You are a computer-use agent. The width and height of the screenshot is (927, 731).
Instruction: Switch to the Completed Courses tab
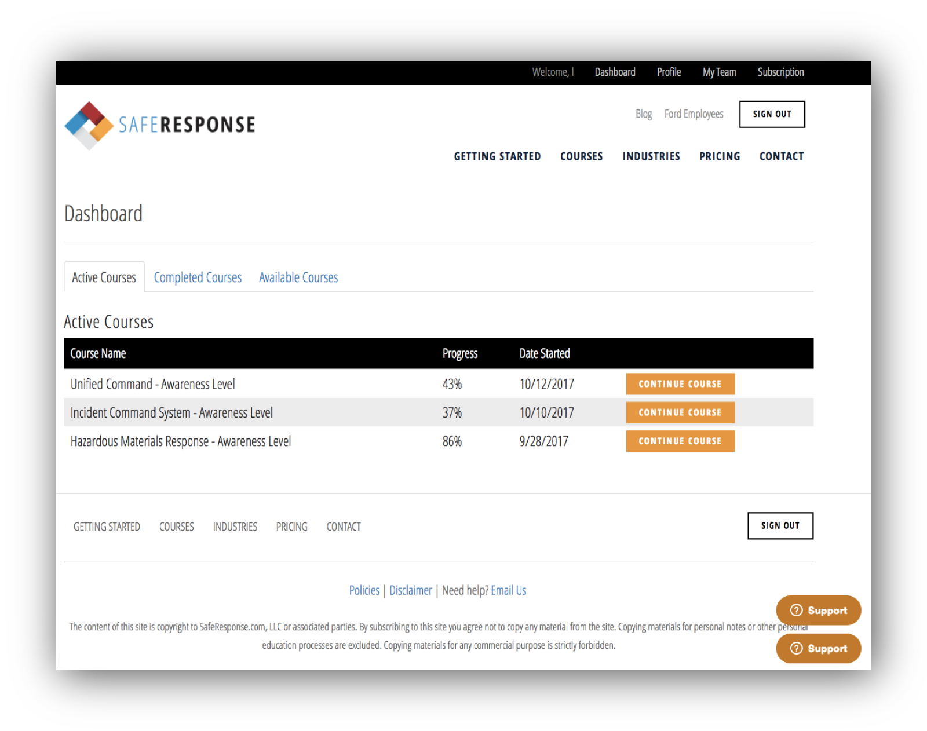click(x=198, y=277)
